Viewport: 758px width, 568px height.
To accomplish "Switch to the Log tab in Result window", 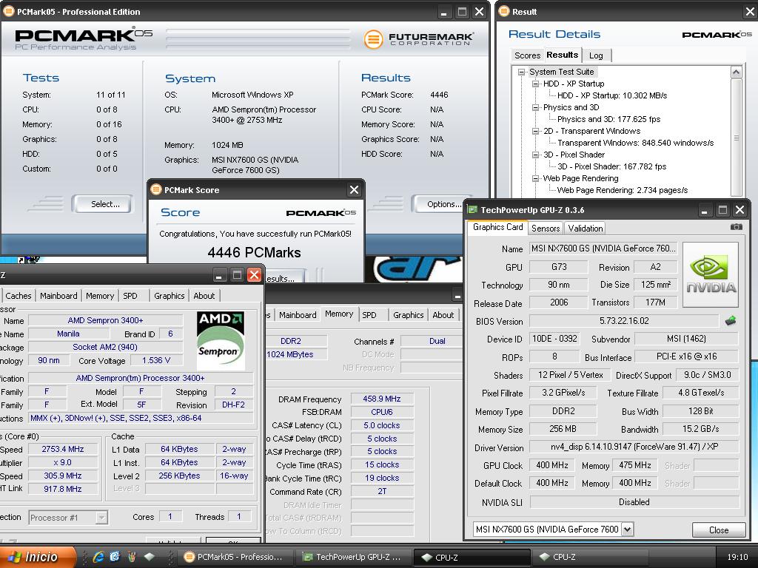I will [596, 55].
